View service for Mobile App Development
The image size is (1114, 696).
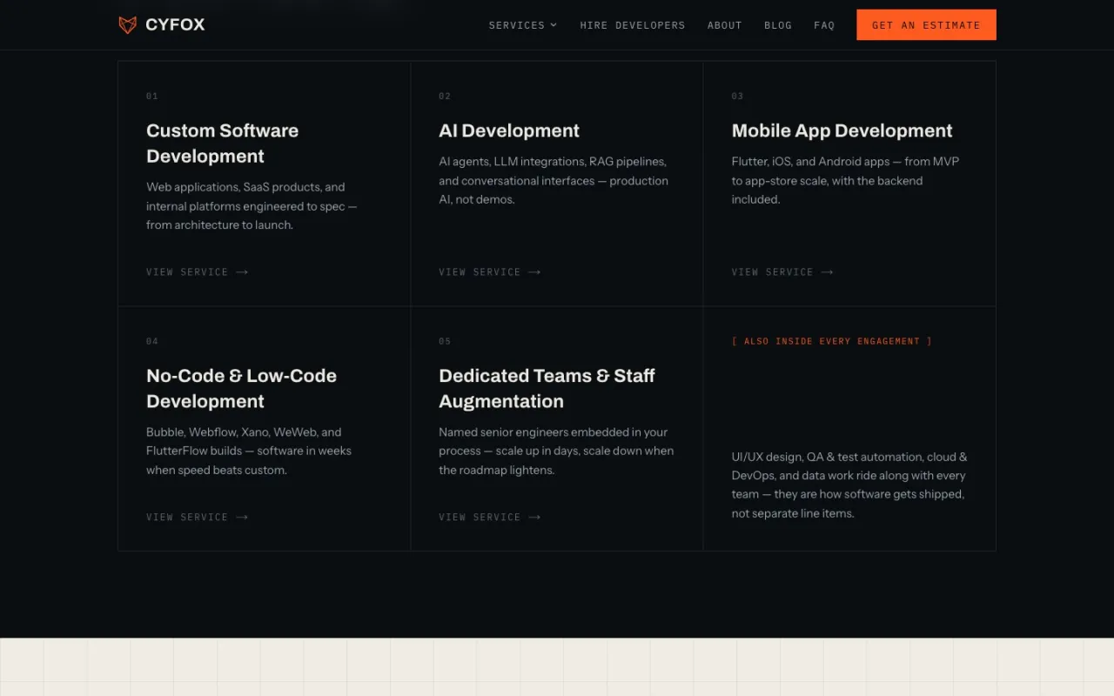click(x=782, y=272)
